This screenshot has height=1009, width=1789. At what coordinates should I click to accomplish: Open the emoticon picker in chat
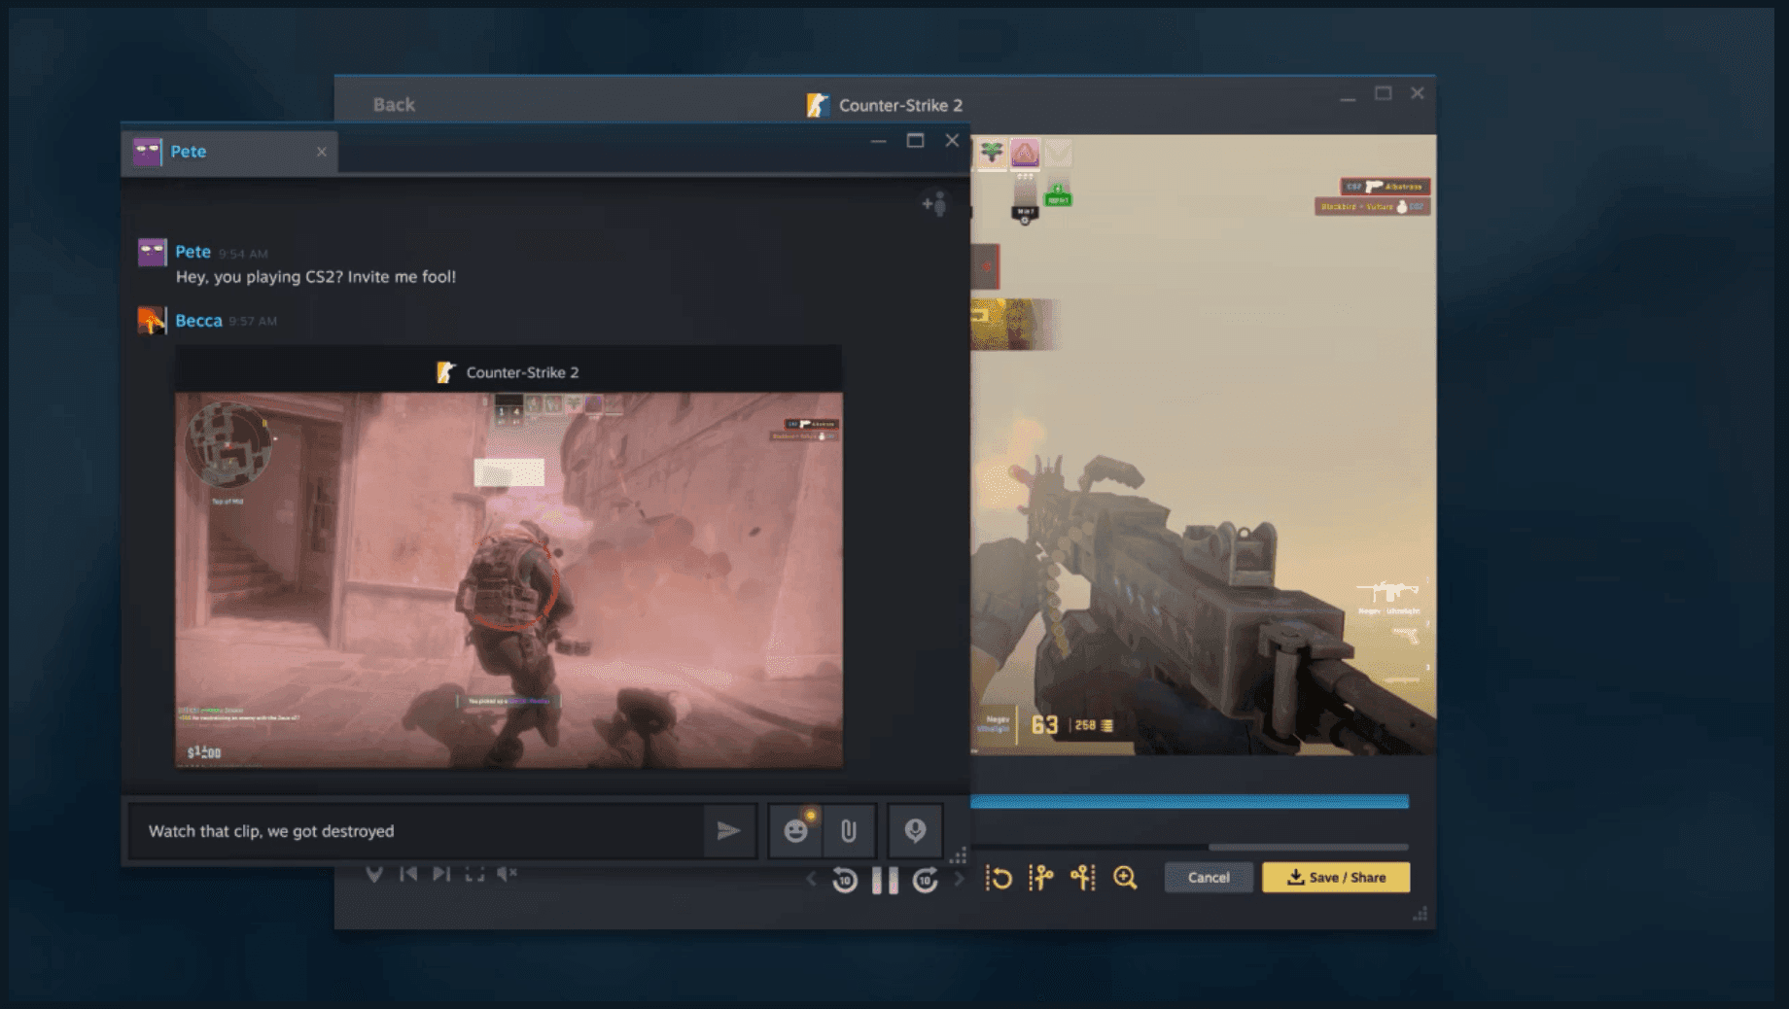[x=796, y=831]
